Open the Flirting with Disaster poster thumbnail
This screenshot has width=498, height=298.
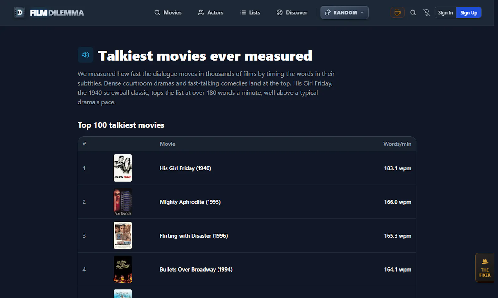click(x=123, y=235)
